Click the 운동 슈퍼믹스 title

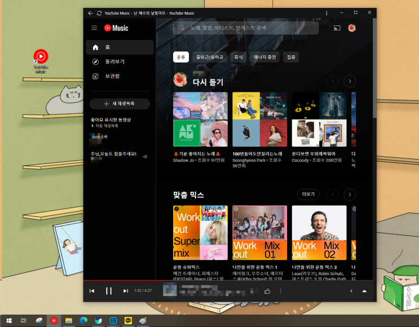[x=186, y=267]
